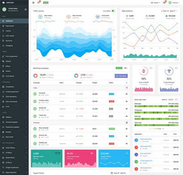Toggle the switch on the 64% hours card
183x175 pixels.
pos(151,68)
